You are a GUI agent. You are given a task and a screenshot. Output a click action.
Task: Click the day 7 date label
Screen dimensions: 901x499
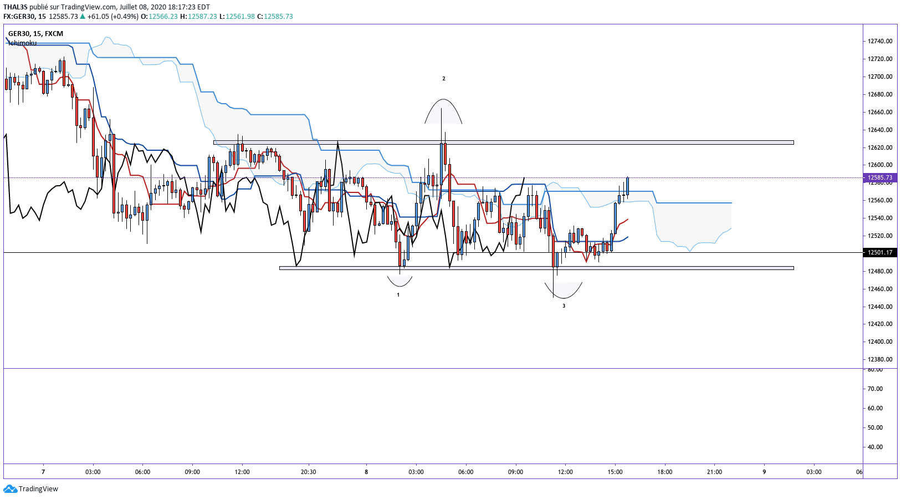tap(43, 472)
